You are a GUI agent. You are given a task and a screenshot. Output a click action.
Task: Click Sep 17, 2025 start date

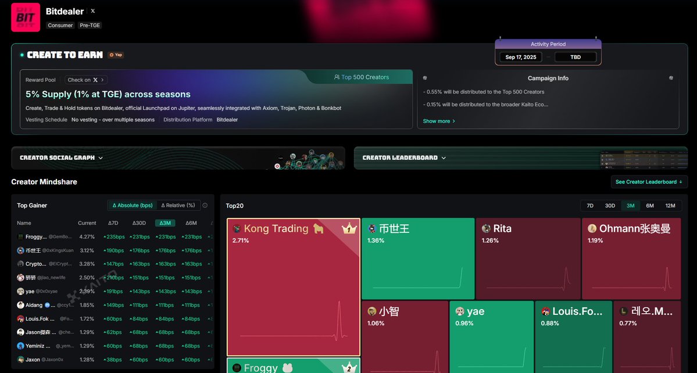[520, 57]
